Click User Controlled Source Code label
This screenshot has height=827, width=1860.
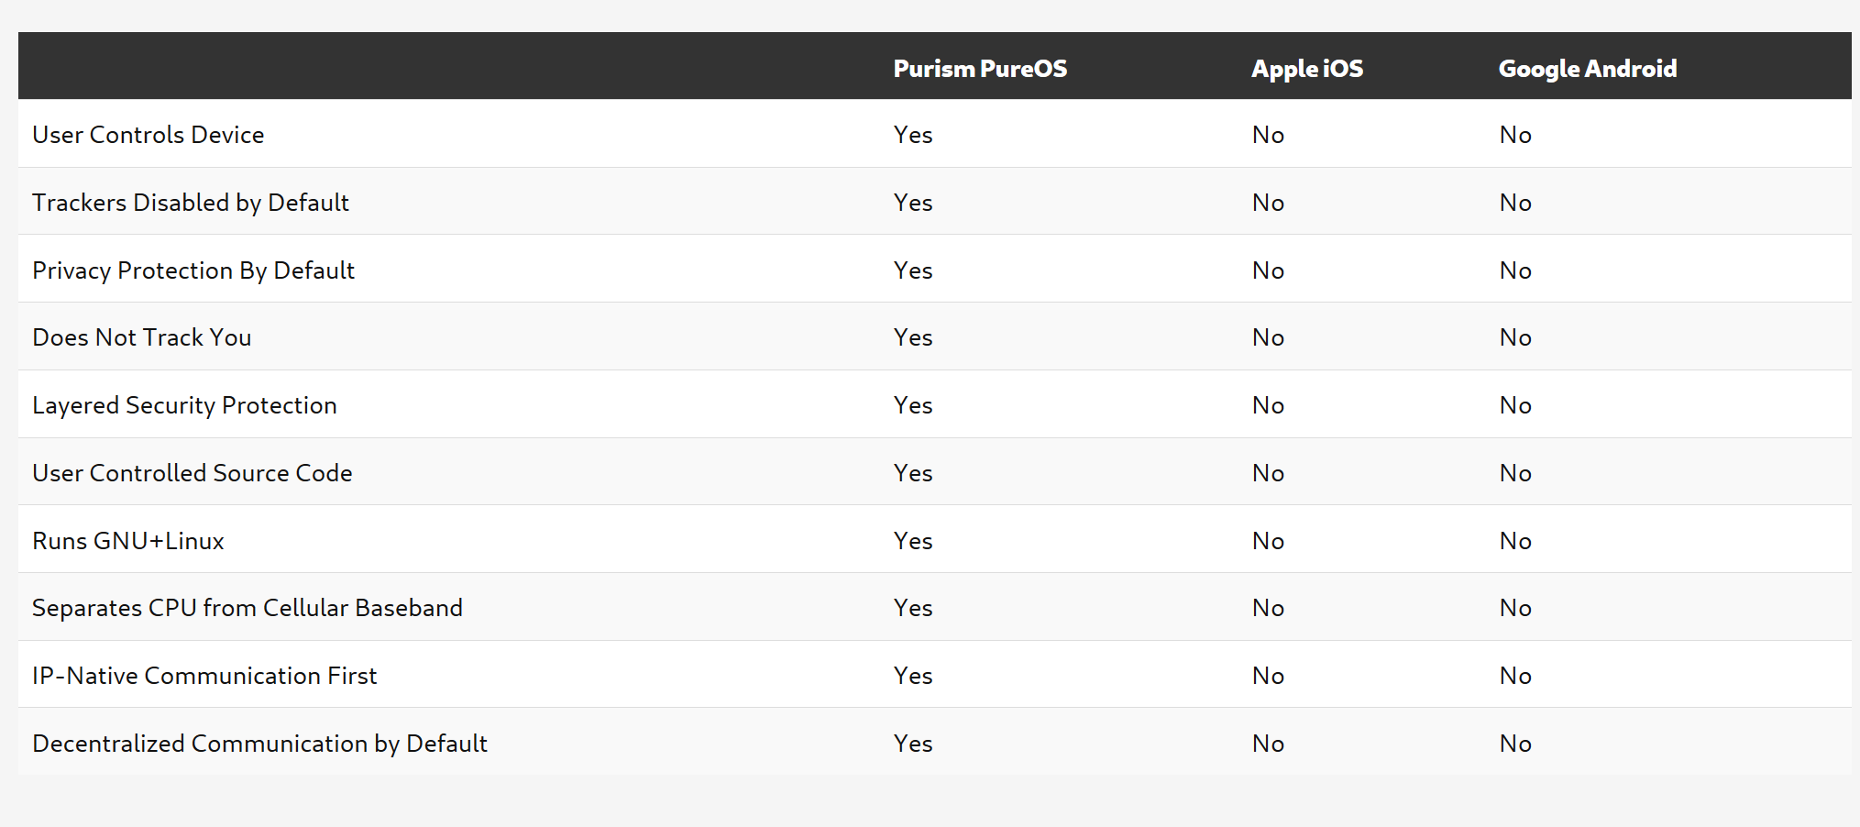pyautogui.click(x=193, y=473)
